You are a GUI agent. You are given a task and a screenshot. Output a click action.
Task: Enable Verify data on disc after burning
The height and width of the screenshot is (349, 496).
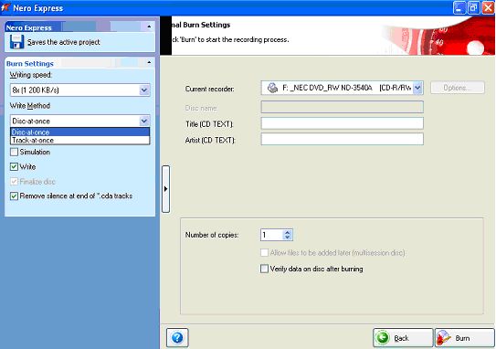[264, 269]
